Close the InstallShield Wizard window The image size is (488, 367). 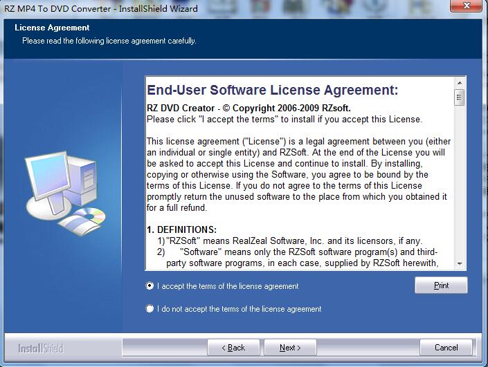click(467, 6)
